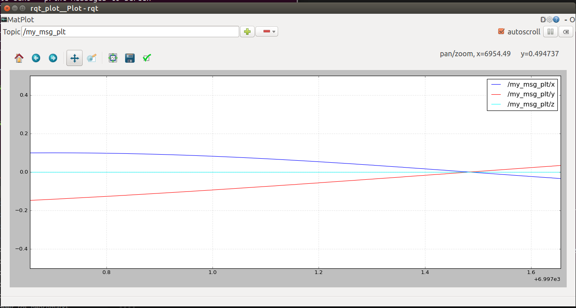Open plot settings via green checkmark icon

pos(146,58)
